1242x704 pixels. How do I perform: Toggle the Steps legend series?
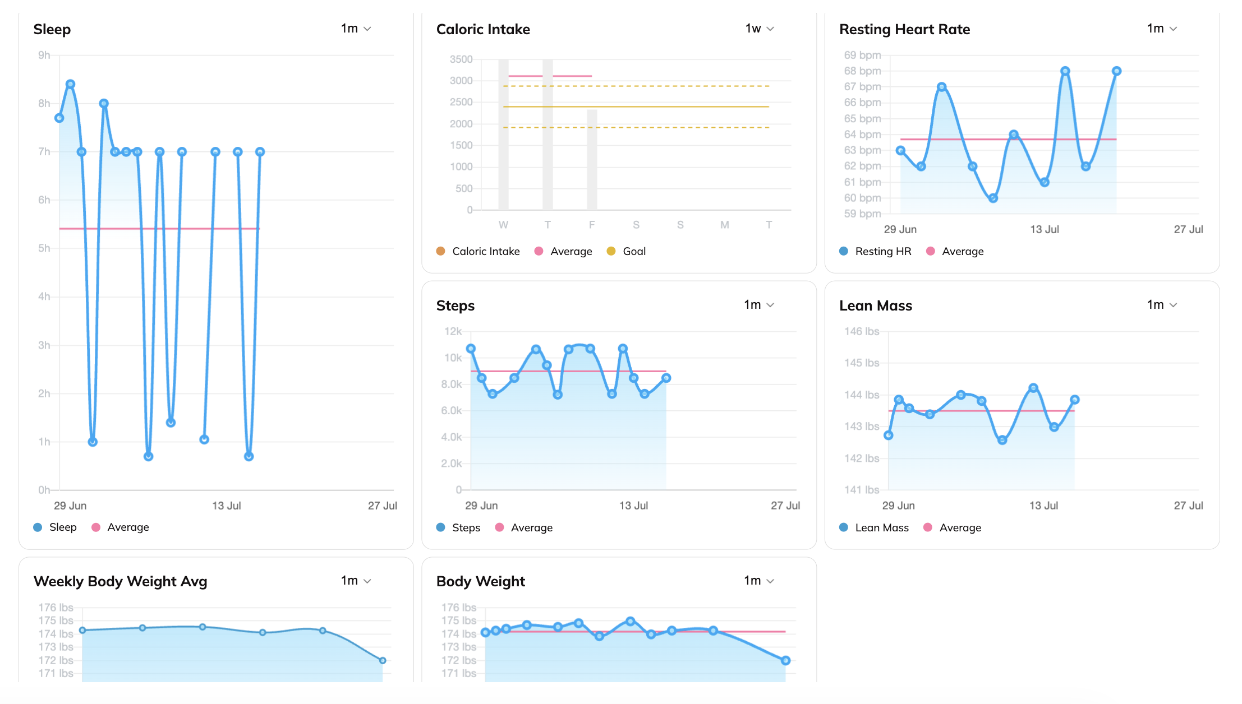coord(458,527)
